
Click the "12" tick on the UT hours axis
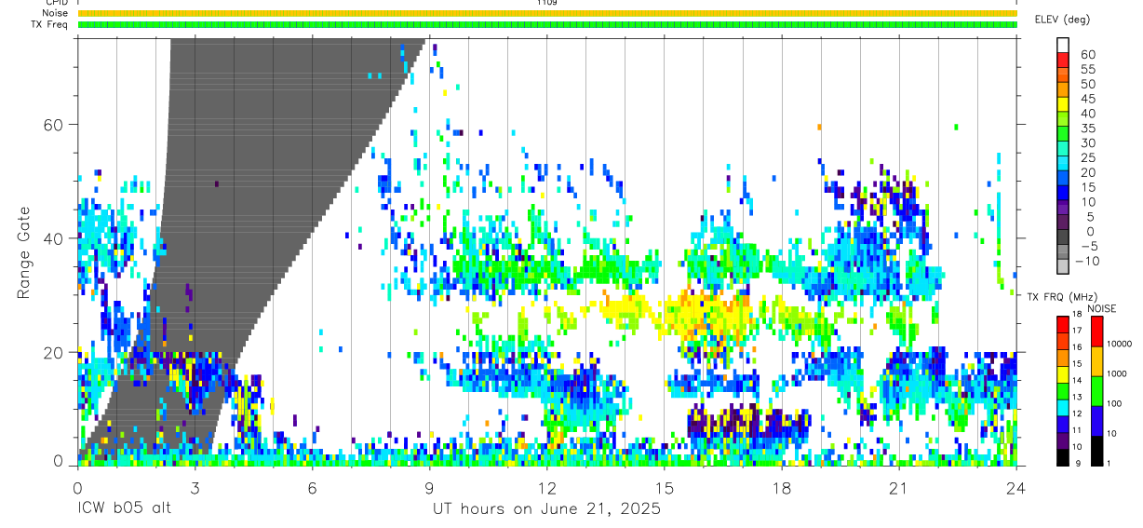pyautogui.click(x=546, y=488)
